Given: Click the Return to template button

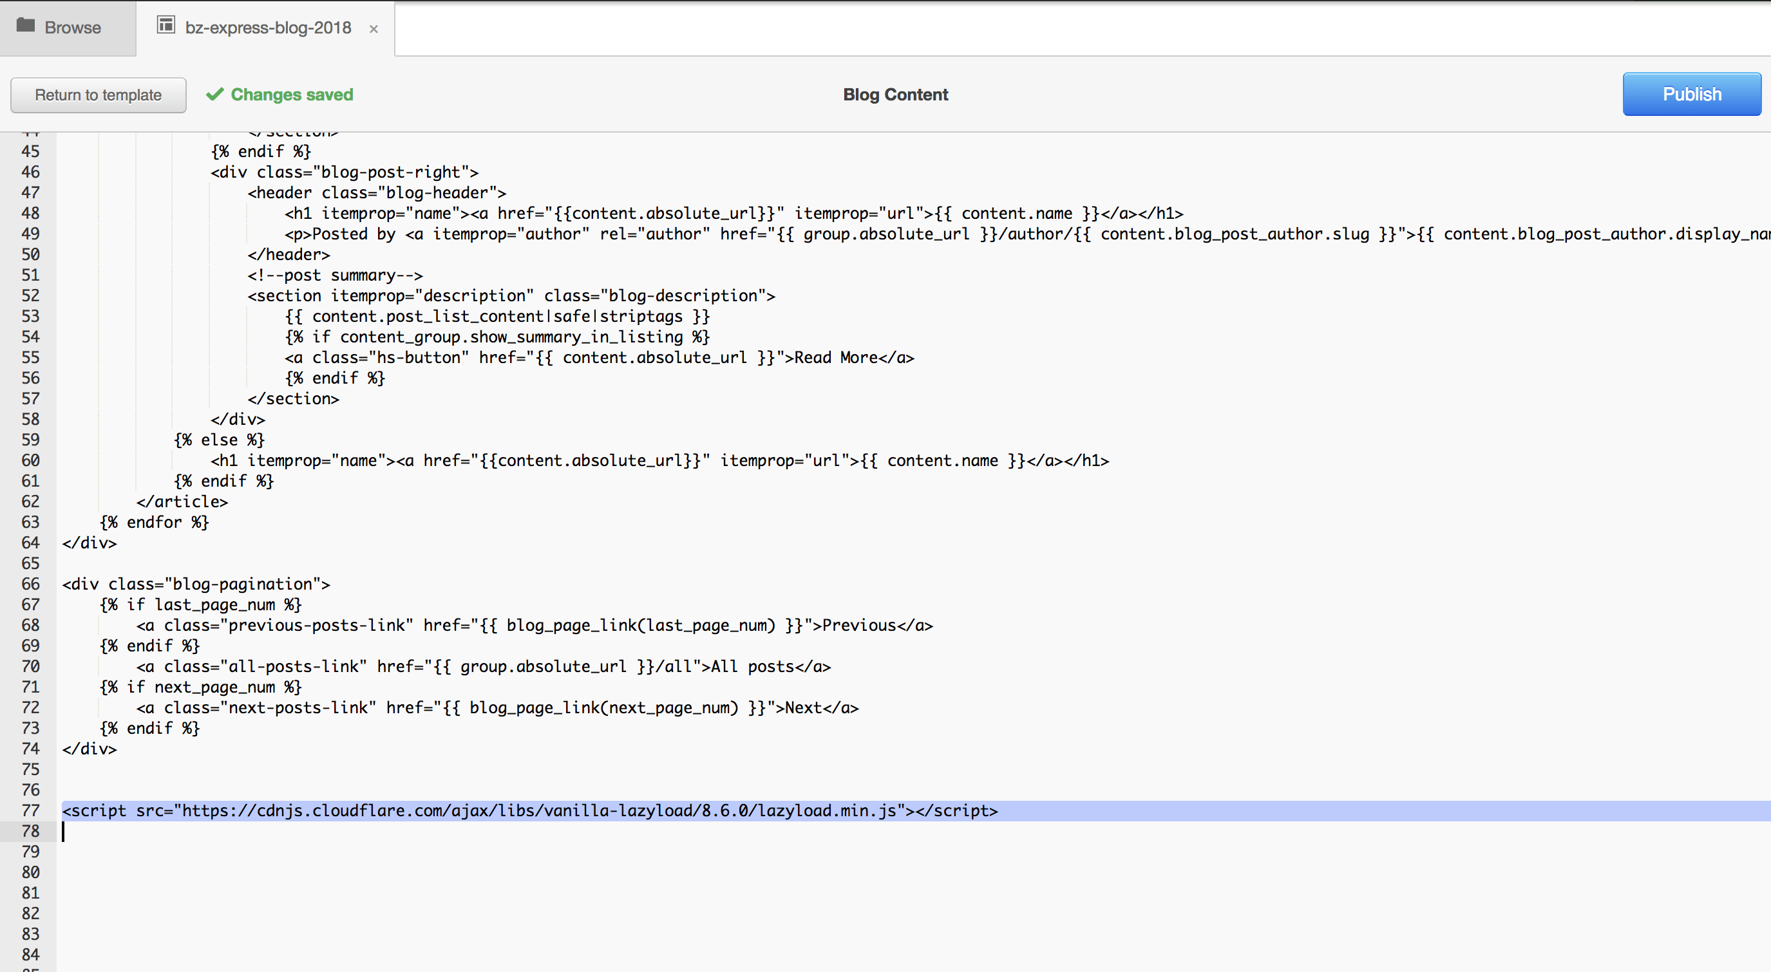Looking at the screenshot, I should click(x=98, y=95).
